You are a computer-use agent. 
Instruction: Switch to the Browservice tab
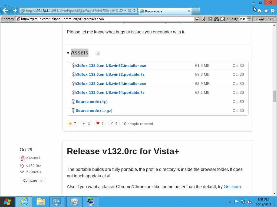165,11
